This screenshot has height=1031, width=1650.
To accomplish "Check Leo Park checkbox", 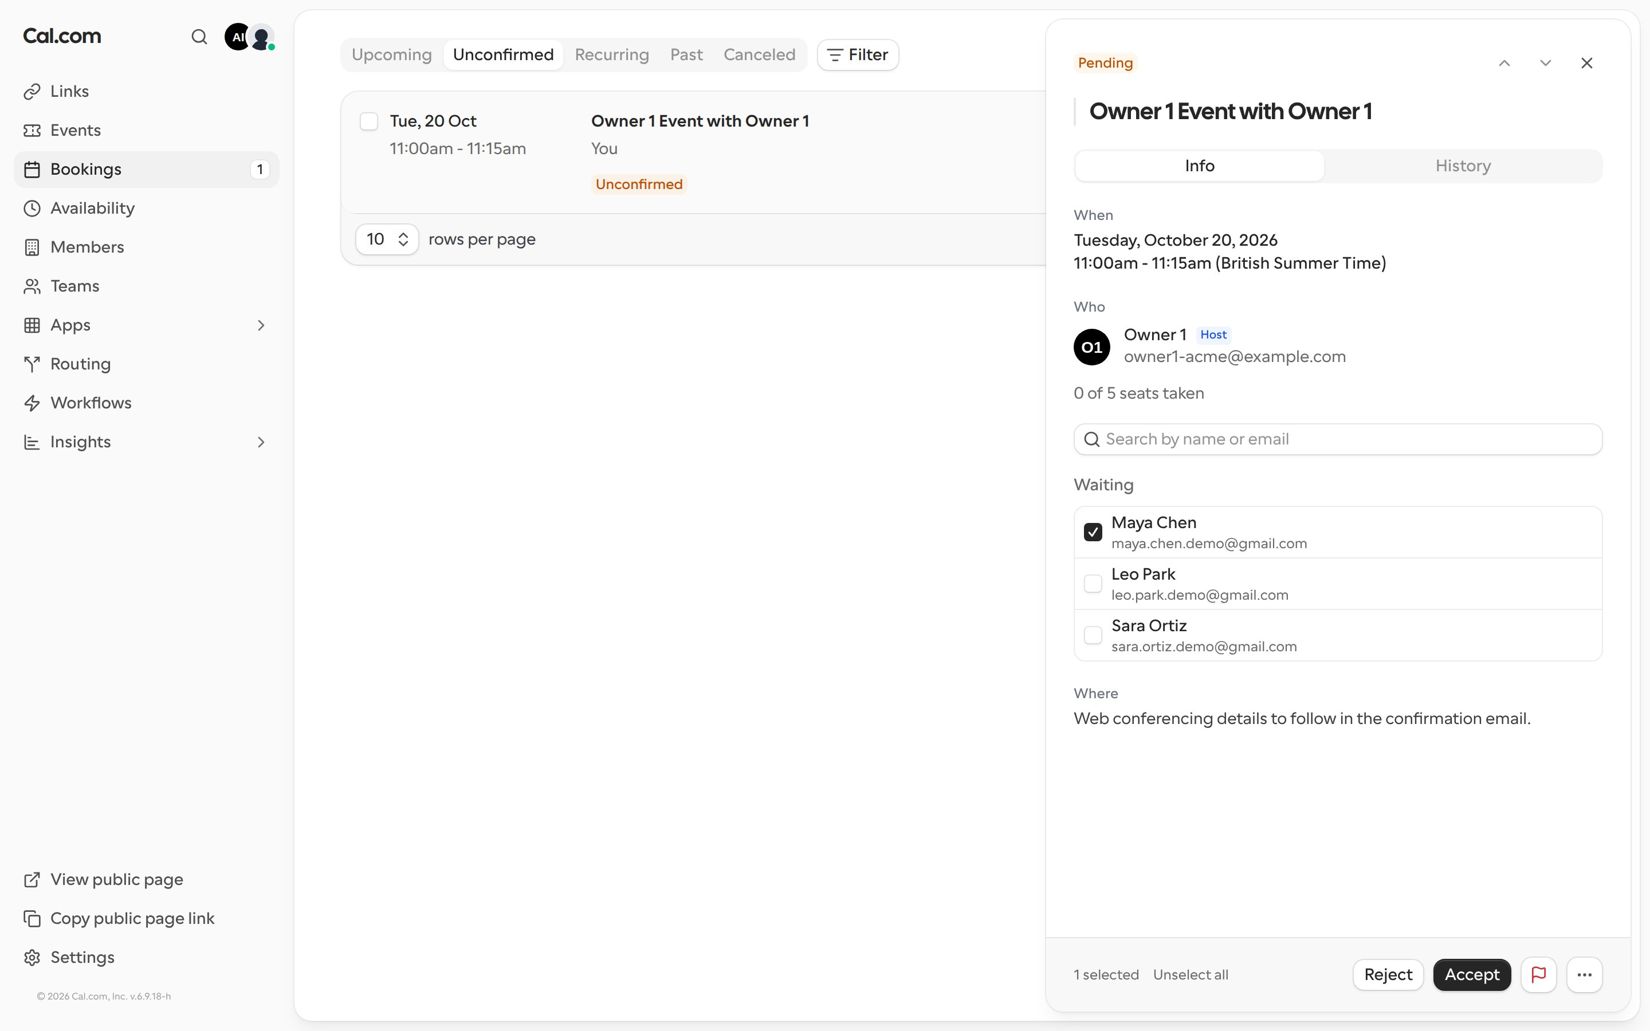I will (x=1093, y=584).
